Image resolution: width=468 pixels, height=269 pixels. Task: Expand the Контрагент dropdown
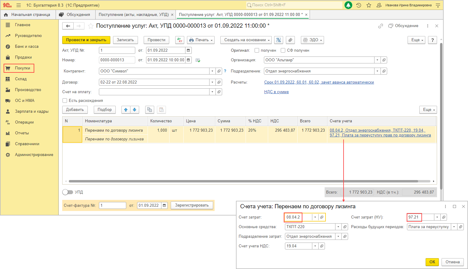[213, 71]
